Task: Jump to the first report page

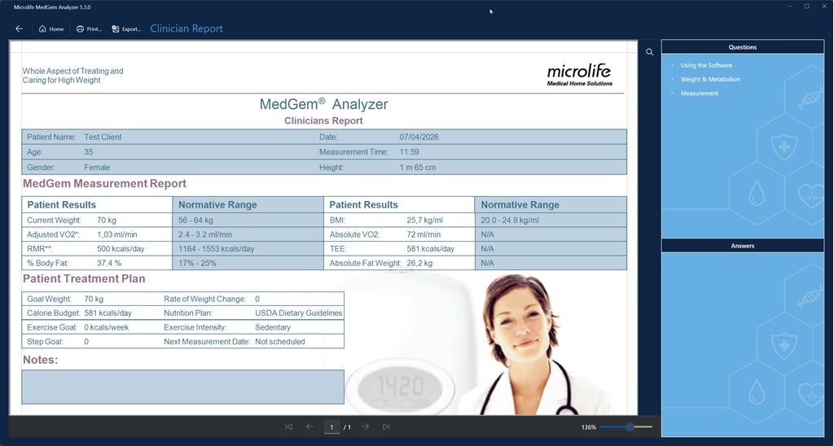Action: pos(289,426)
